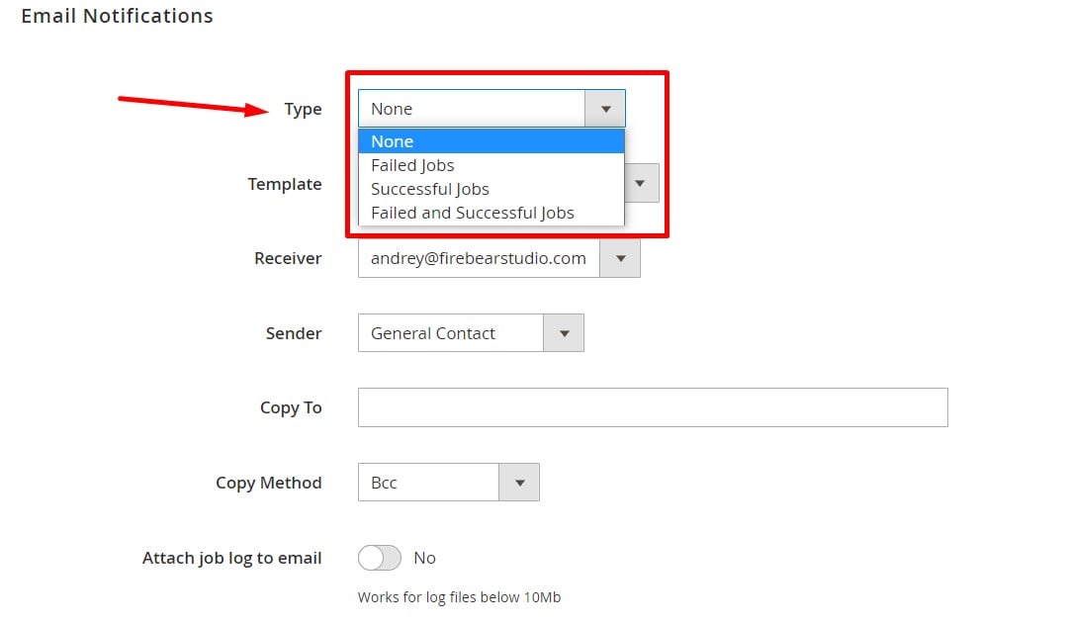Click the No text beside the toggle
This screenshot has width=1069, height=625.
coord(424,558)
